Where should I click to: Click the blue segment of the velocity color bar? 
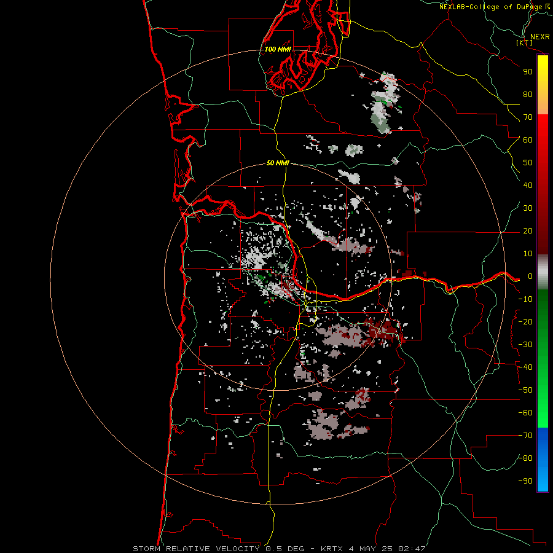[543, 460]
